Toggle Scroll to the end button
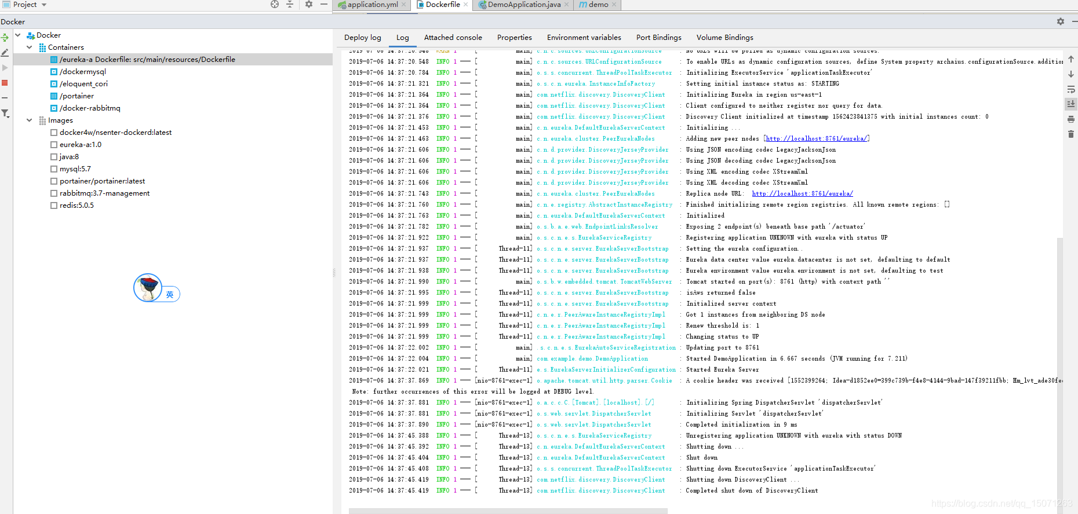The image size is (1078, 514). point(1071,104)
